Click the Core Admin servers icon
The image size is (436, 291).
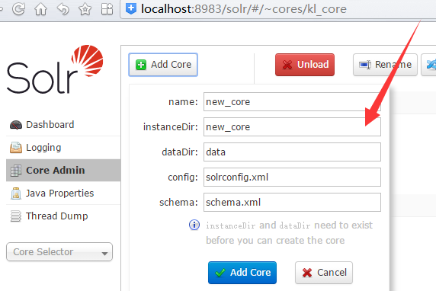16,171
